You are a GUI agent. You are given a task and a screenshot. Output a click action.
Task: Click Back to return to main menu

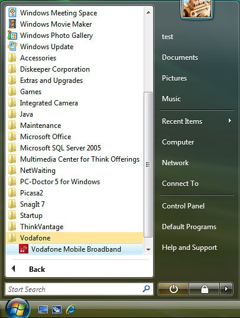click(37, 269)
